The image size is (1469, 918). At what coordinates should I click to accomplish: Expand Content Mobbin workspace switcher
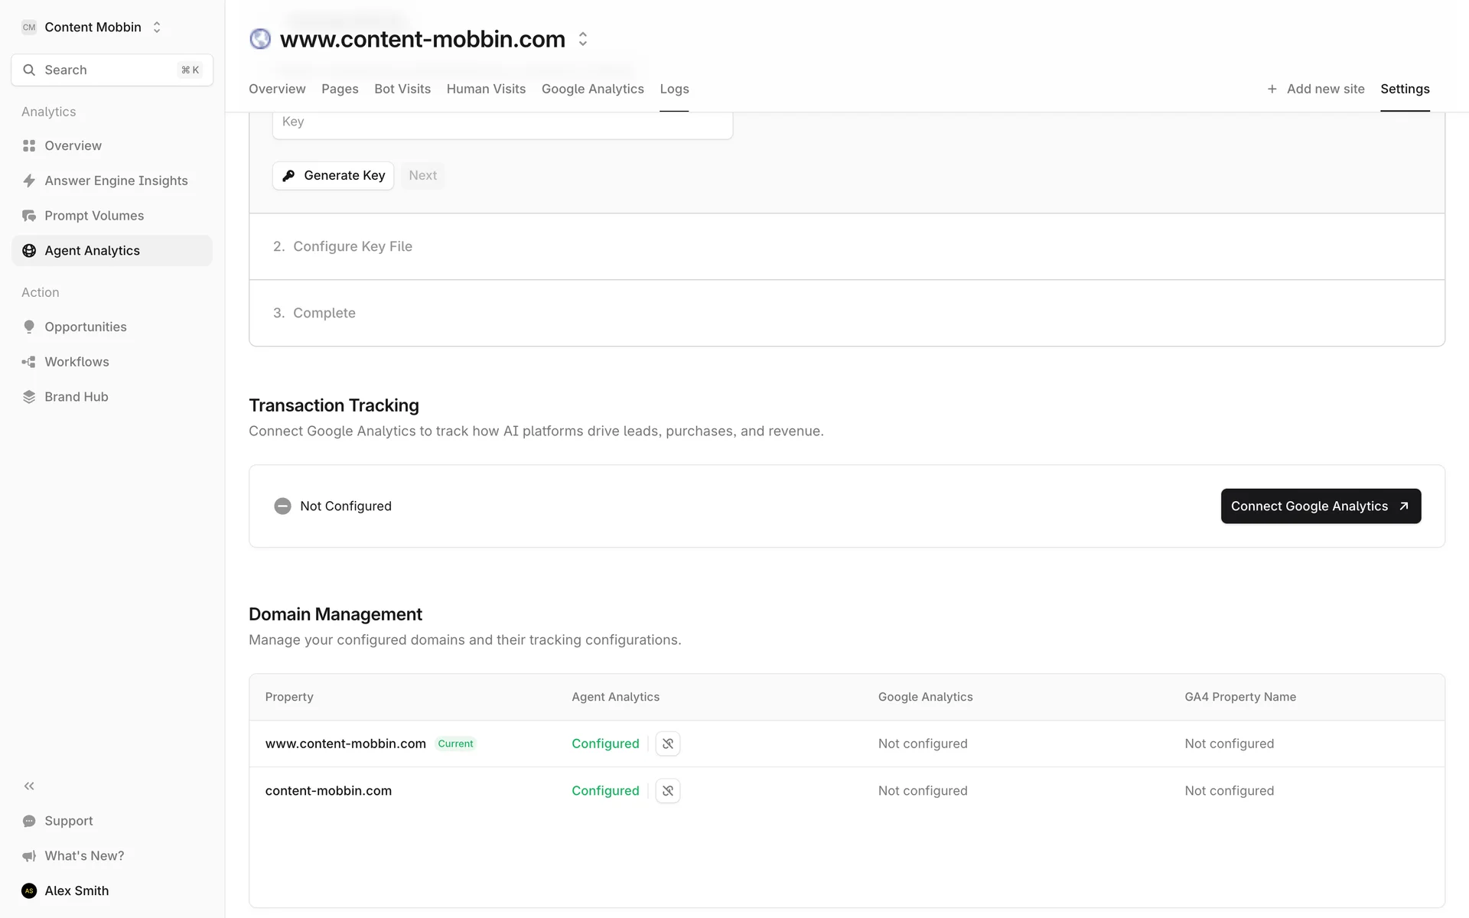coord(157,28)
